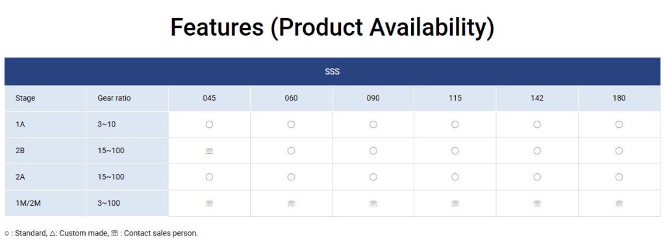Click the telephone icon for 2B size 045
This screenshot has width=665, height=244.
(209, 151)
